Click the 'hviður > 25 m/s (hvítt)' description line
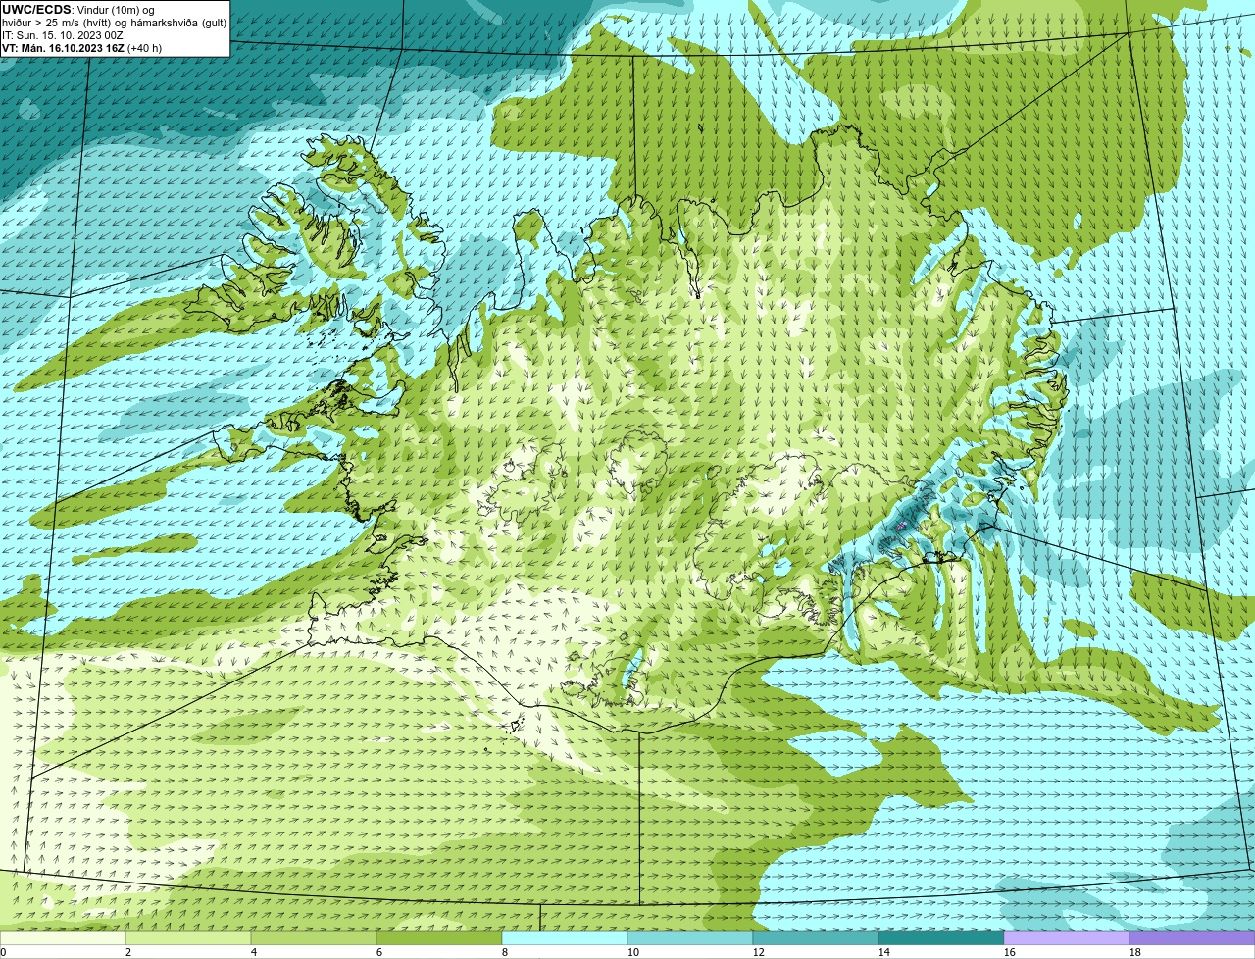 115,23
